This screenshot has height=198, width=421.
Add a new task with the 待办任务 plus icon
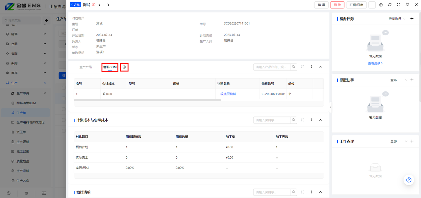pos(412,19)
